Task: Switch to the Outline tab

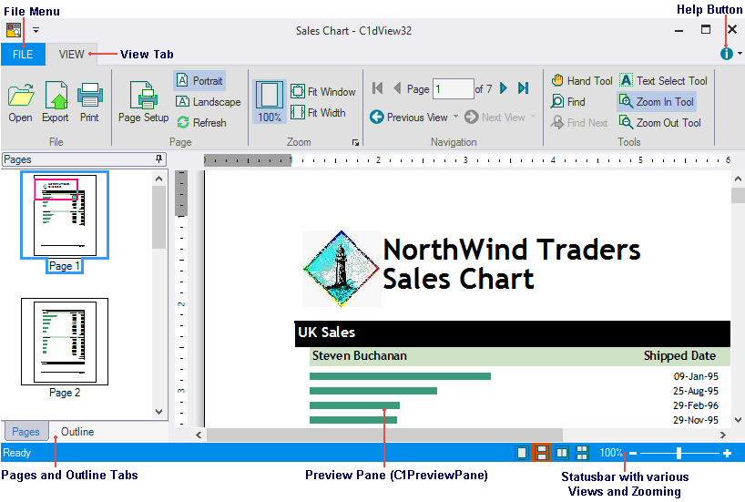Action: point(77,432)
